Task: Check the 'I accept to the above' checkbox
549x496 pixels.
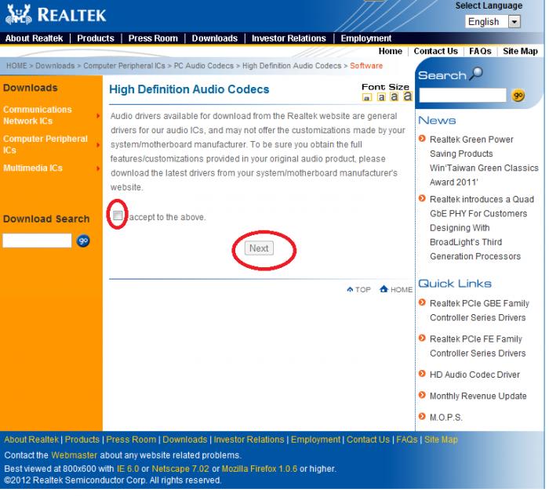Action: pos(118,215)
